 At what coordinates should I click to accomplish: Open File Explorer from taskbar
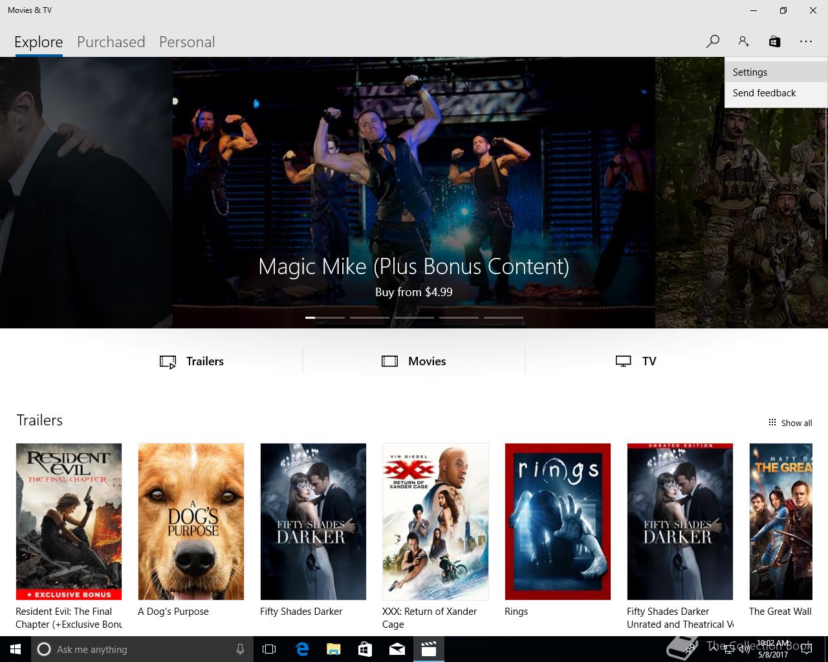click(333, 649)
